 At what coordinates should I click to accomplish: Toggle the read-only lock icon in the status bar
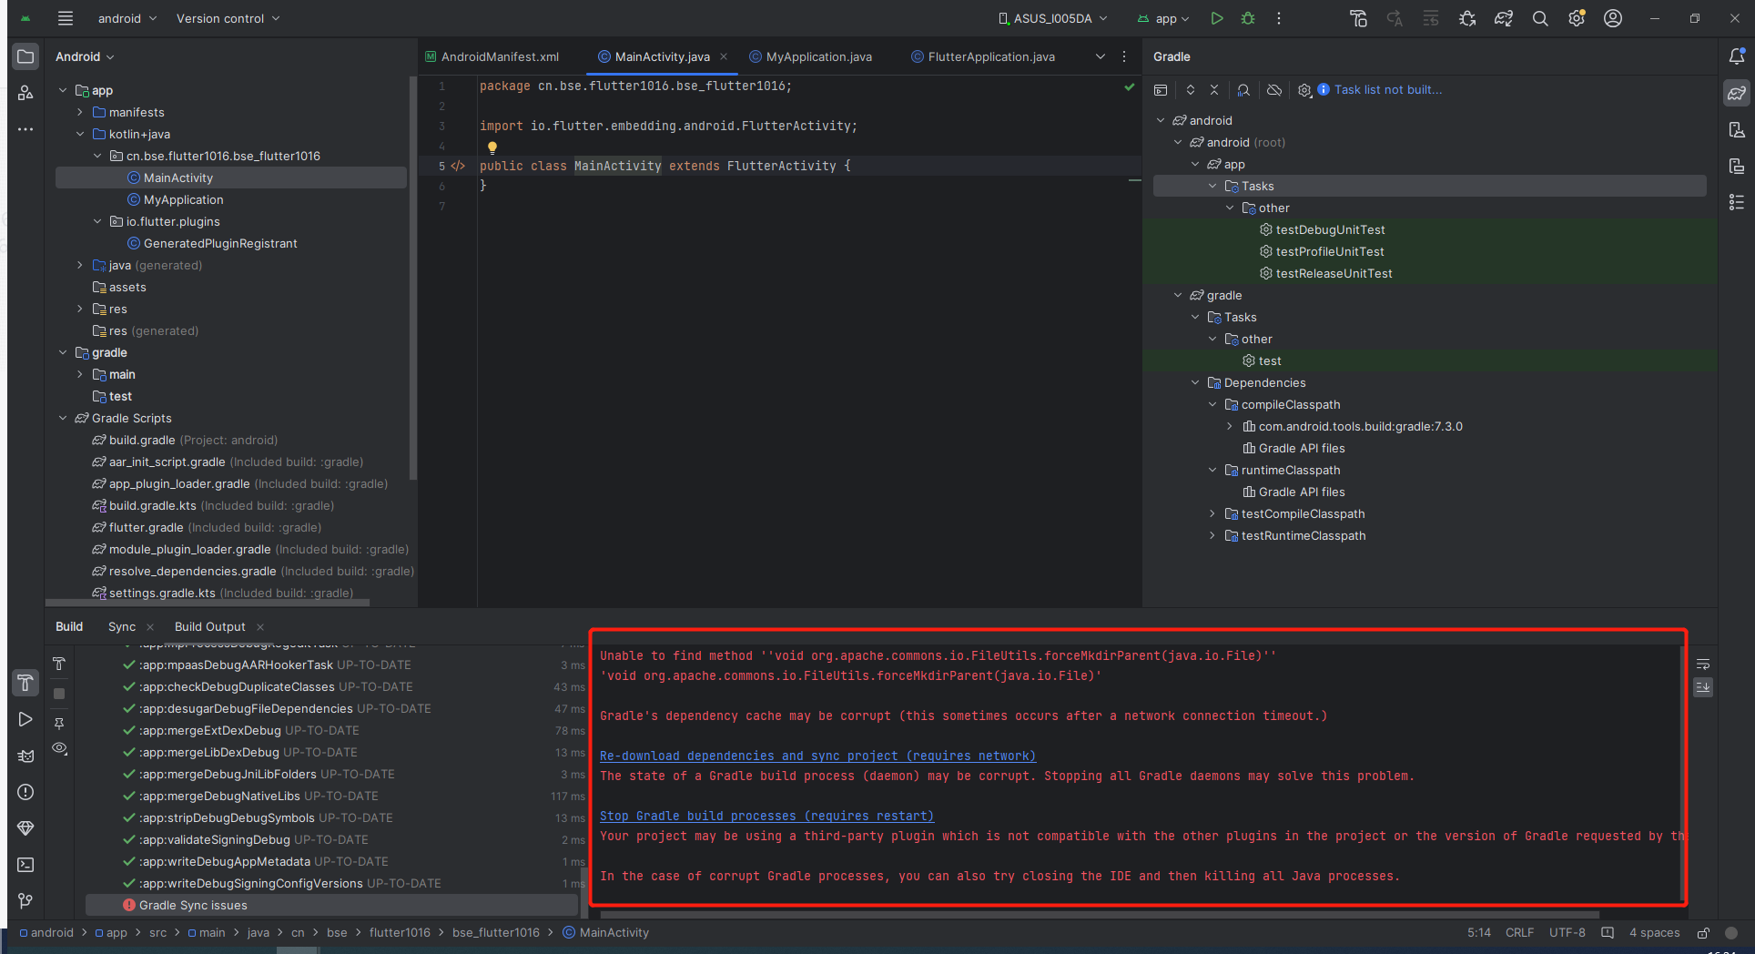(1703, 933)
